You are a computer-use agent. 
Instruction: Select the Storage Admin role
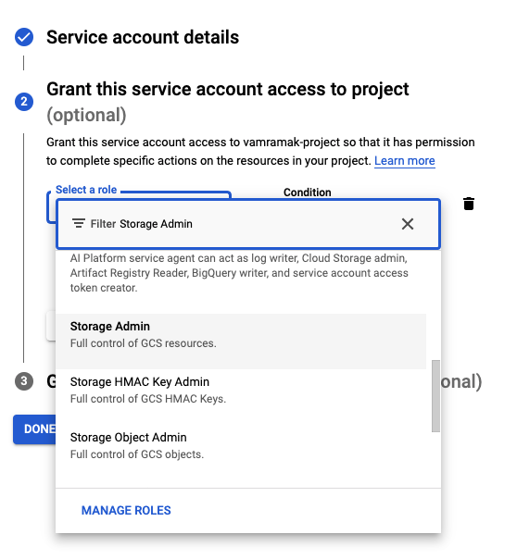[241, 342]
